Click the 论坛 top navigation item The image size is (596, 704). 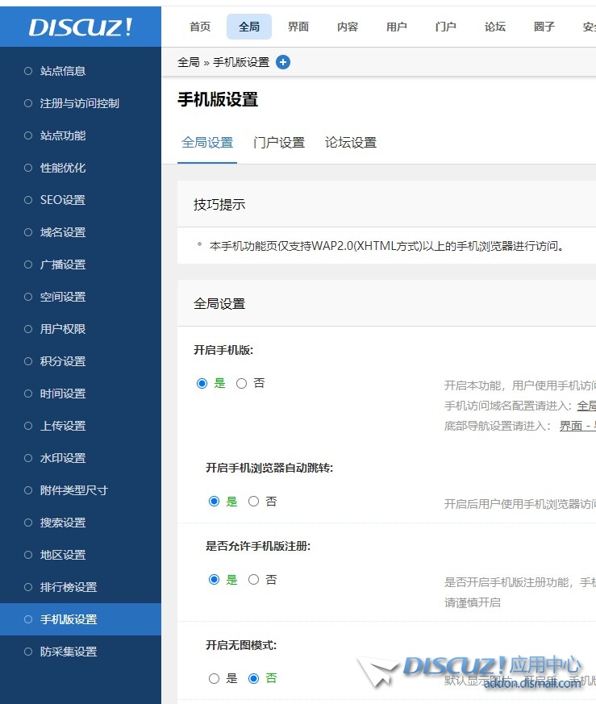495,27
